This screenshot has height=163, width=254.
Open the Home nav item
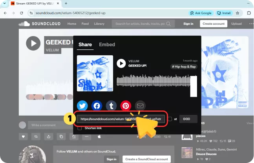pyautogui.click(x=72, y=24)
